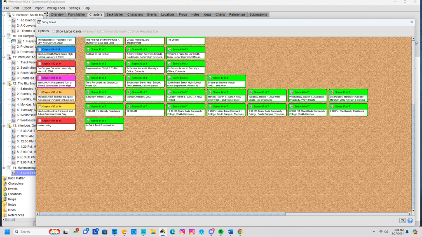The width and height of the screenshot is (422, 237).
Task: Click page icon on Chapter #11 card
Action: point(40,78)
